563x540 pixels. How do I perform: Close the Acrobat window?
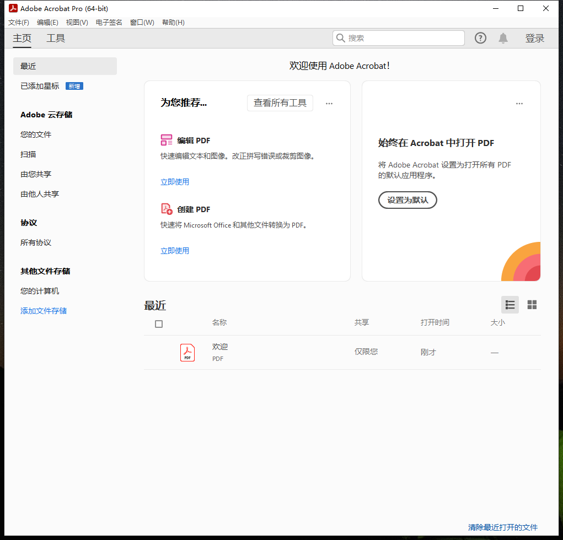tap(546, 8)
